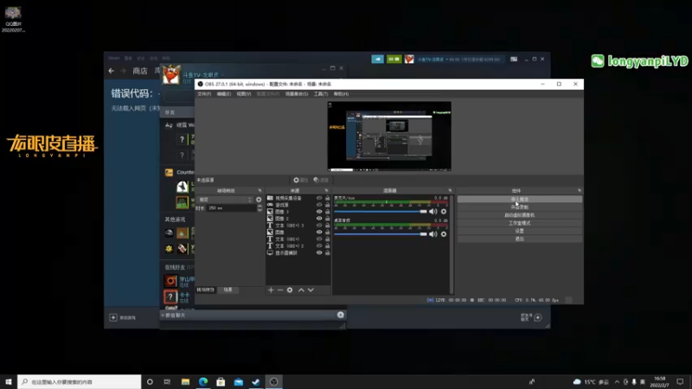Viewport: 692px width, 389px height.
Task: Go forward with Steam's forward arrow
Action: click(x=123, y=71)
